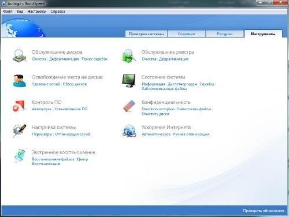Click Проверить обновления in the bottom bar

[x=263, y=211]
